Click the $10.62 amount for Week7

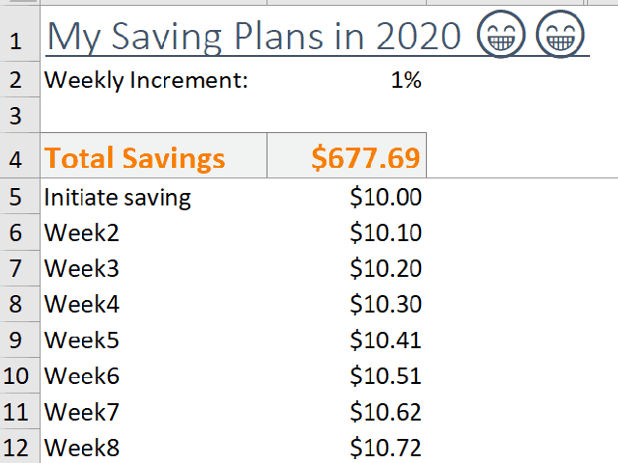[x=385, y=412]
